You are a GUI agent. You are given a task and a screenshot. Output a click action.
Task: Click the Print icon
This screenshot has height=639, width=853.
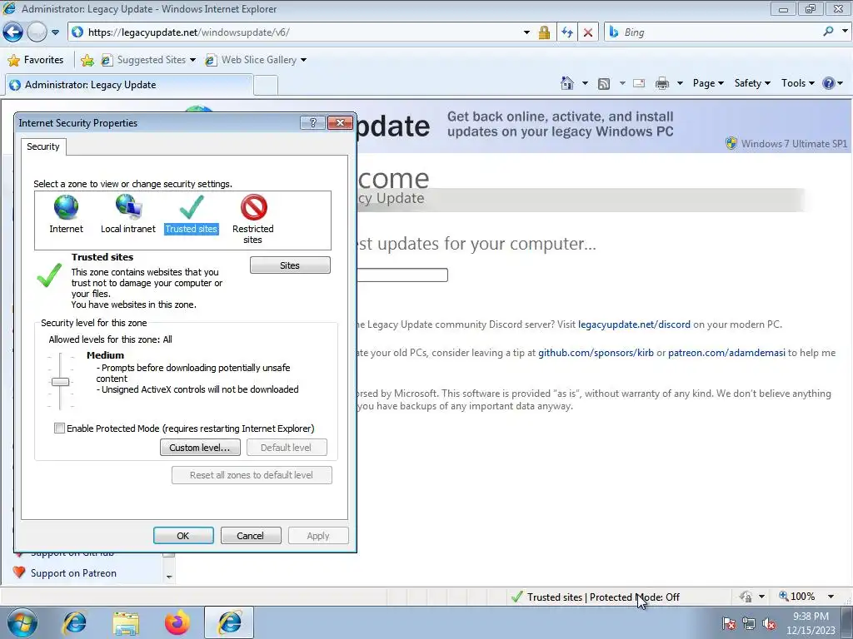[662, 83]
